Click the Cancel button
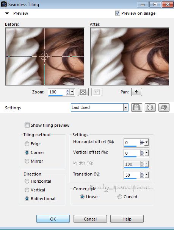174x230 pixels. (90, 219)
